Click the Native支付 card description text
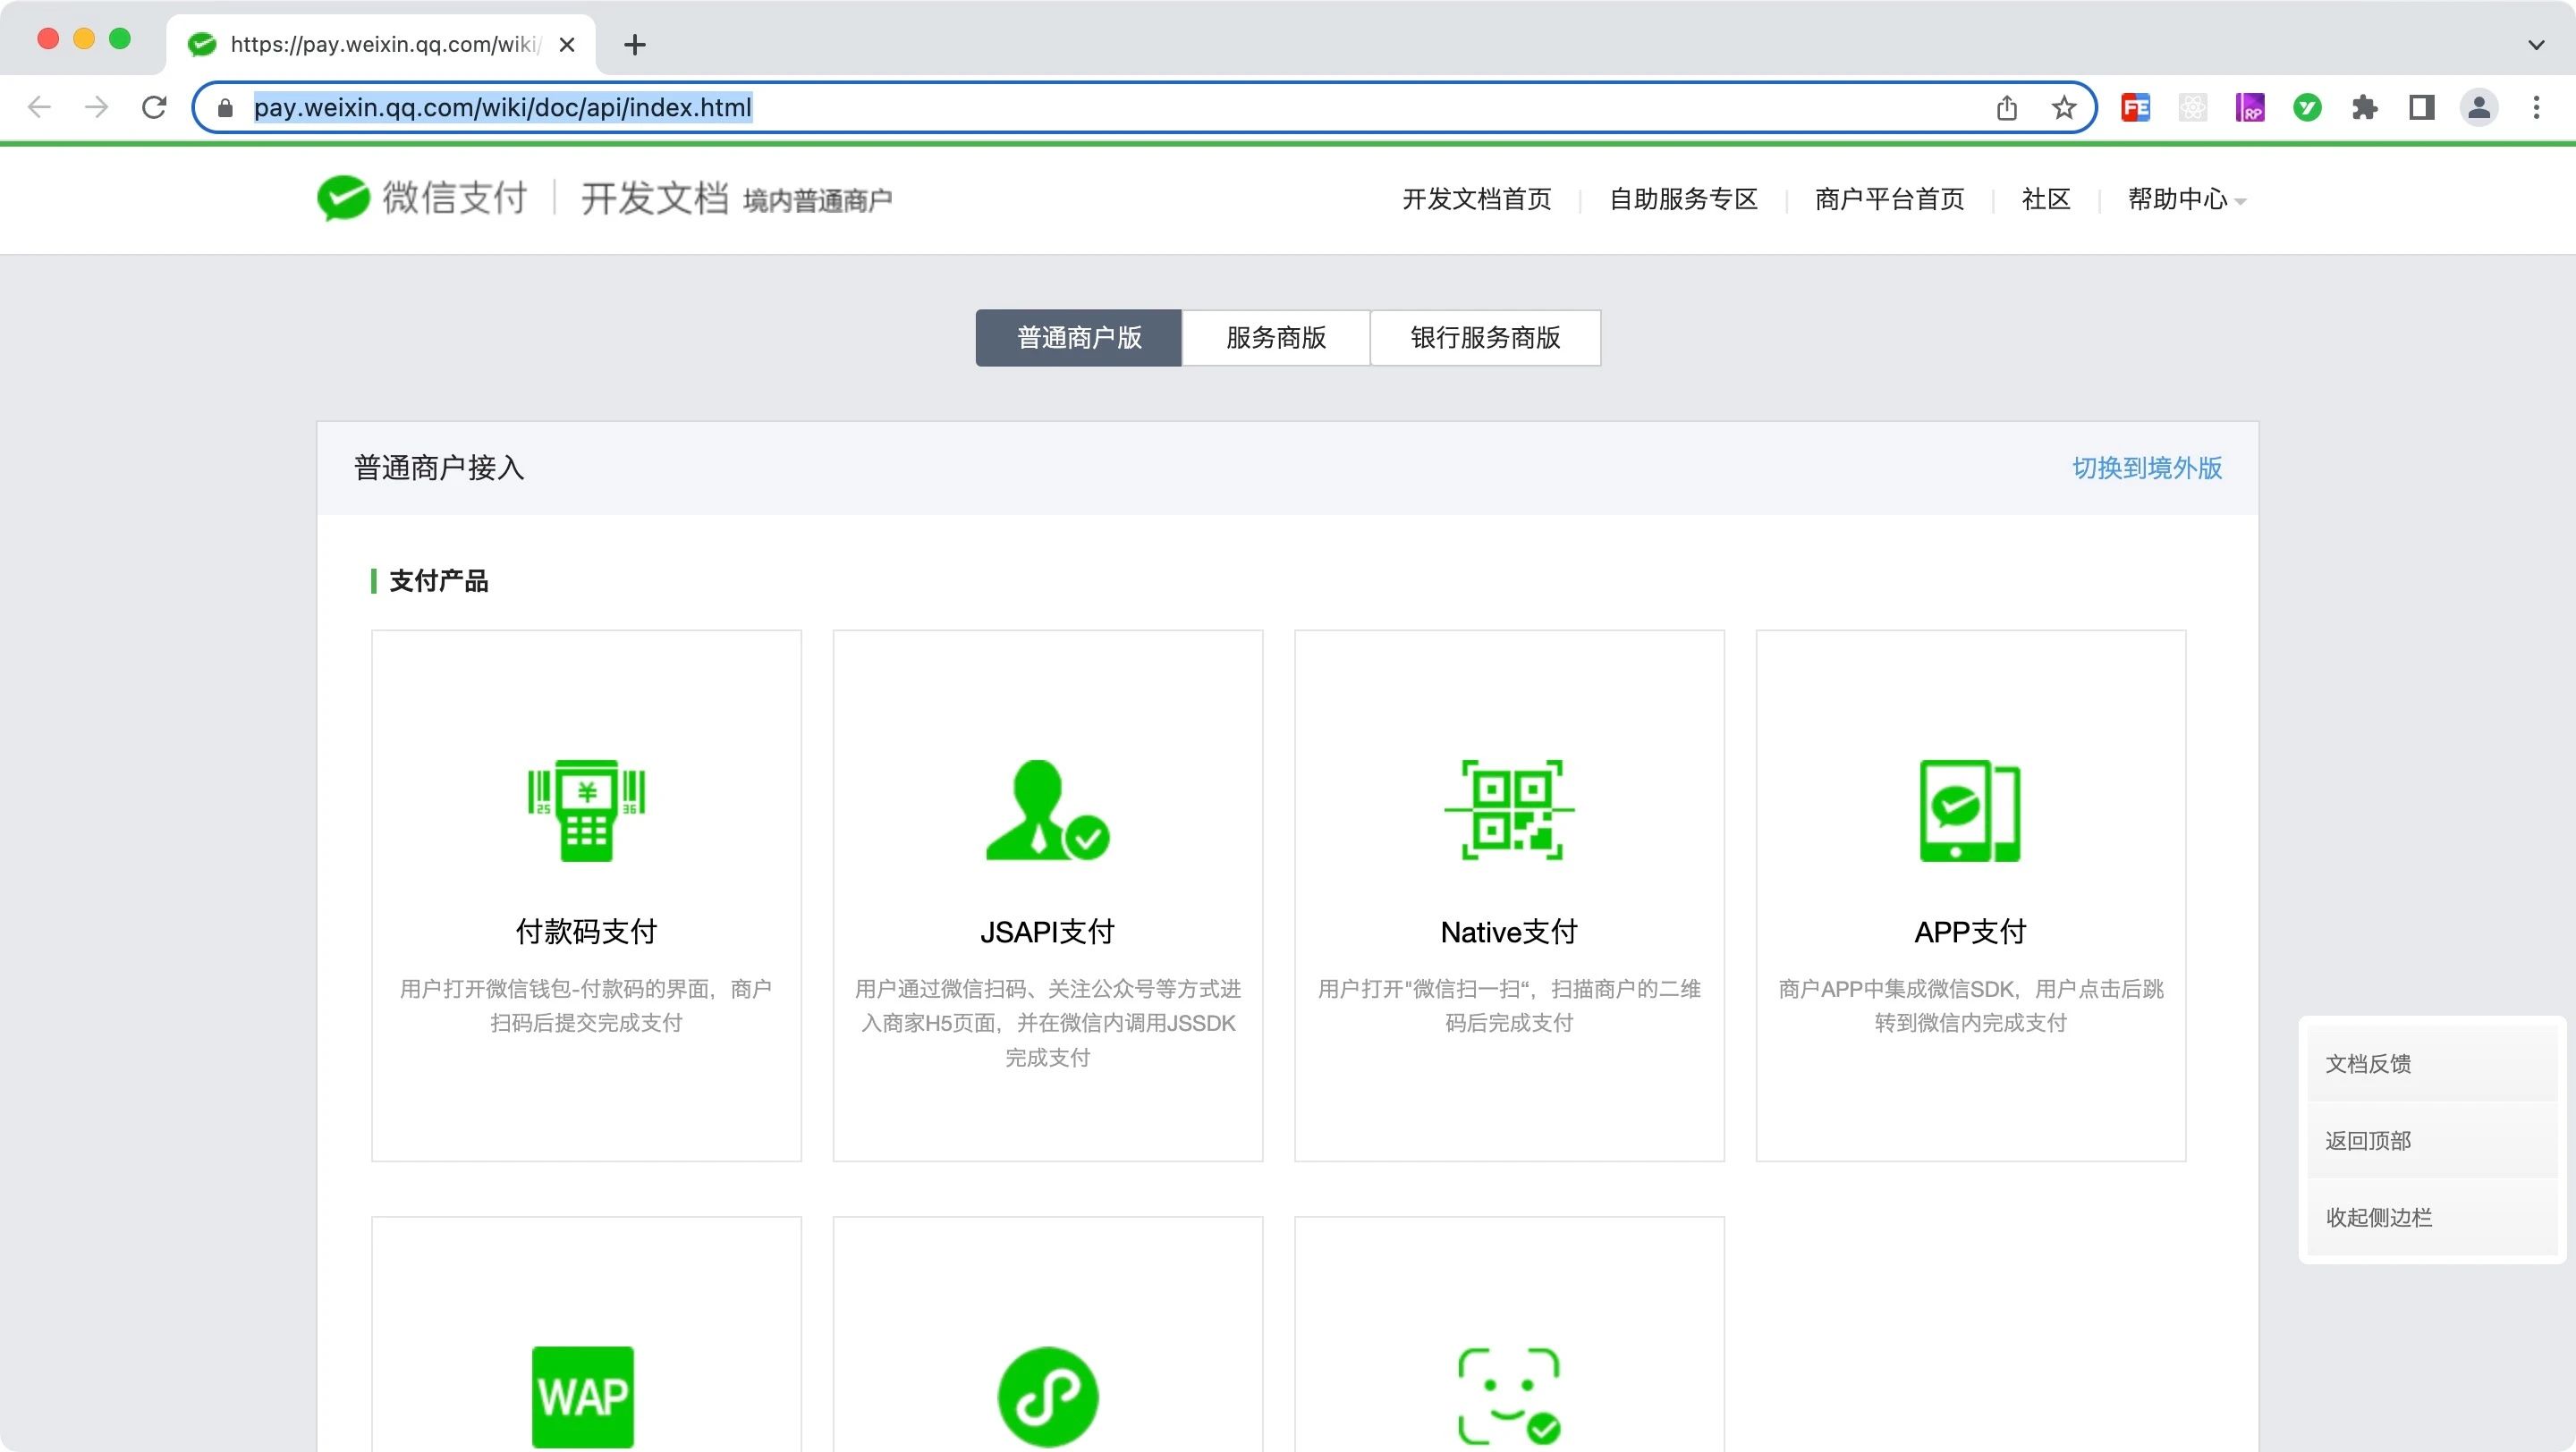 pos(1509,1005)
